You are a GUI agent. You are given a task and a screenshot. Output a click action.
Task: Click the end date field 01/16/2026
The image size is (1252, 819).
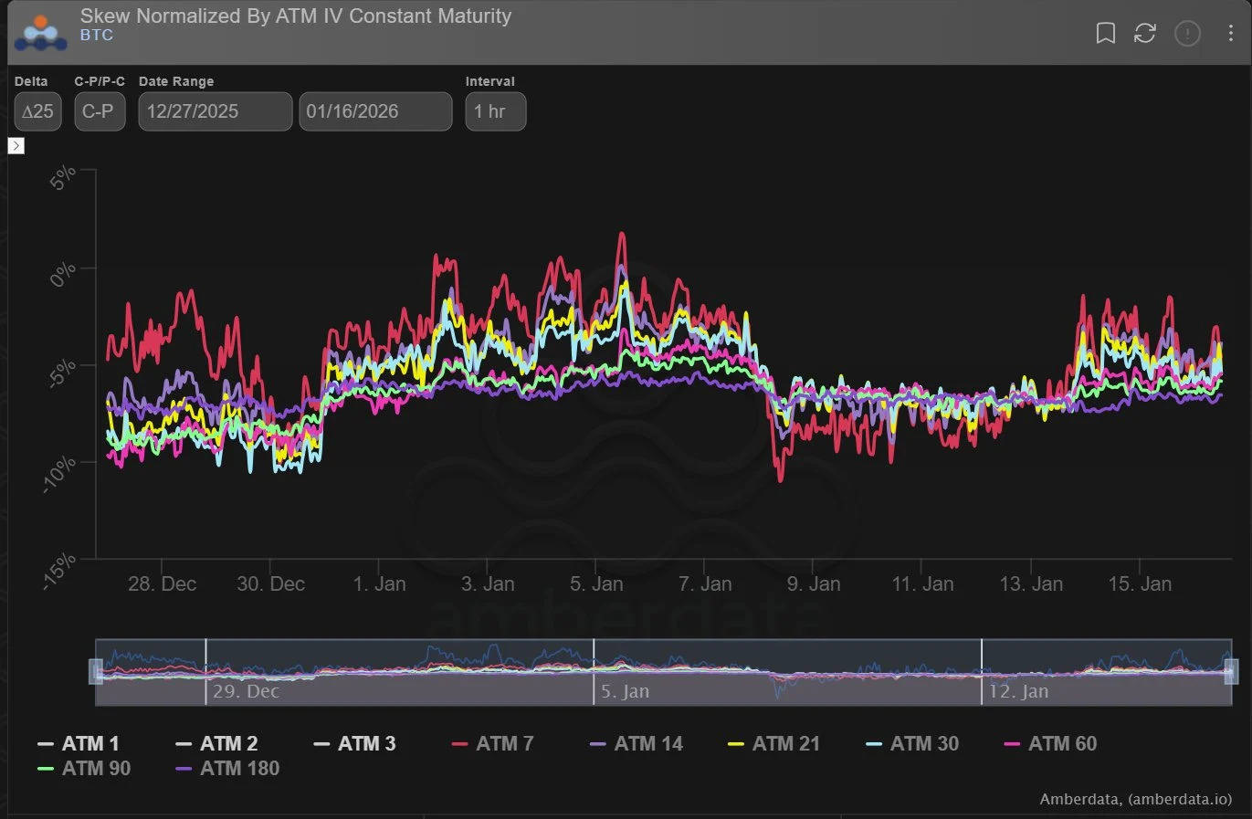(x=375, y=111)
